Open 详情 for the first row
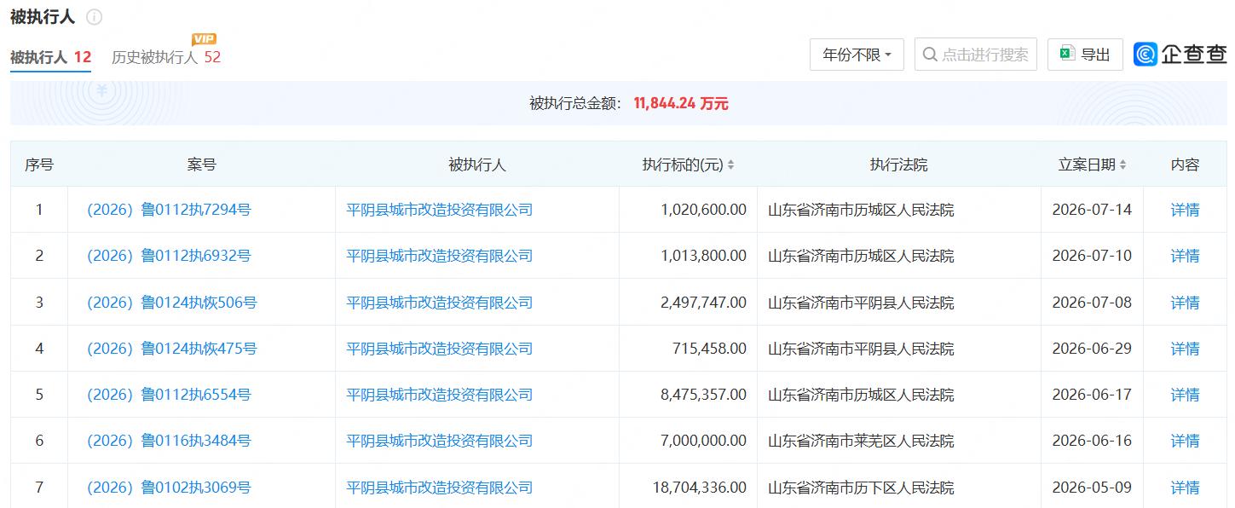This screenshot has height=508, width=1235. [x=1185, y=210]
